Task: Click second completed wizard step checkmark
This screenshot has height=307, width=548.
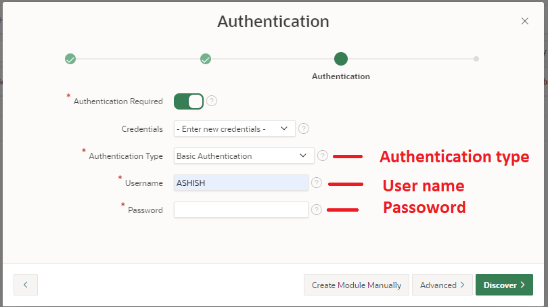Action: [x=206, y=59]
